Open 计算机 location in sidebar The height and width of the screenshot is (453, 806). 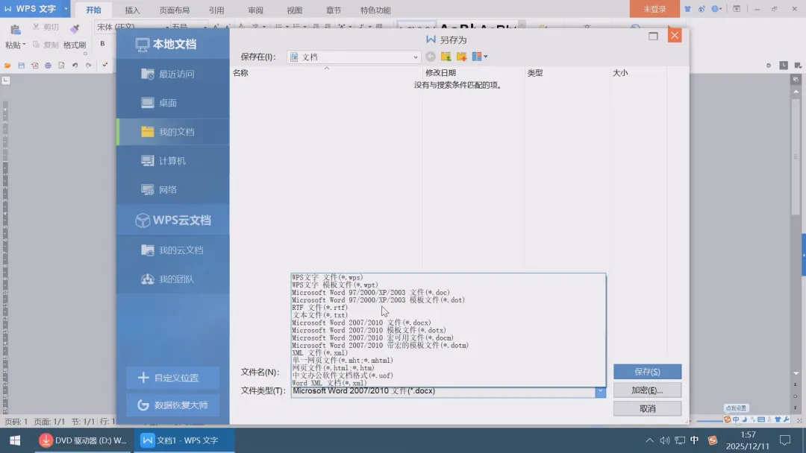(173, 161)
